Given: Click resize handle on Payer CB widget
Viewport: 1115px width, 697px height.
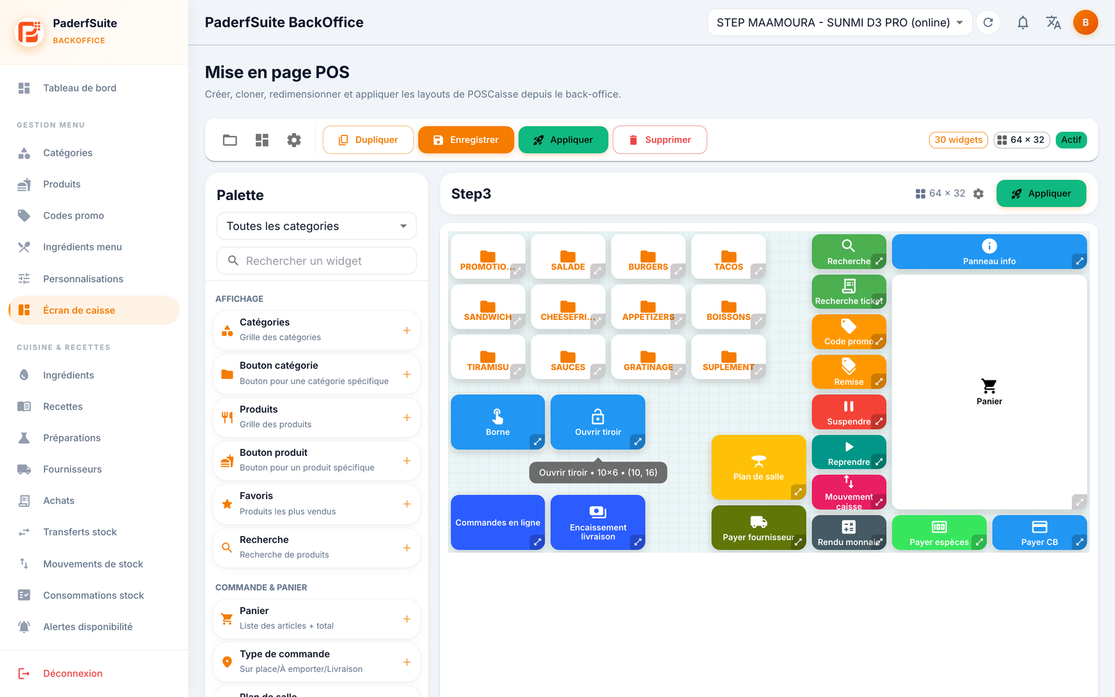Looking at the screenshot, I should pyautogui.click(x=1079, y=542).
